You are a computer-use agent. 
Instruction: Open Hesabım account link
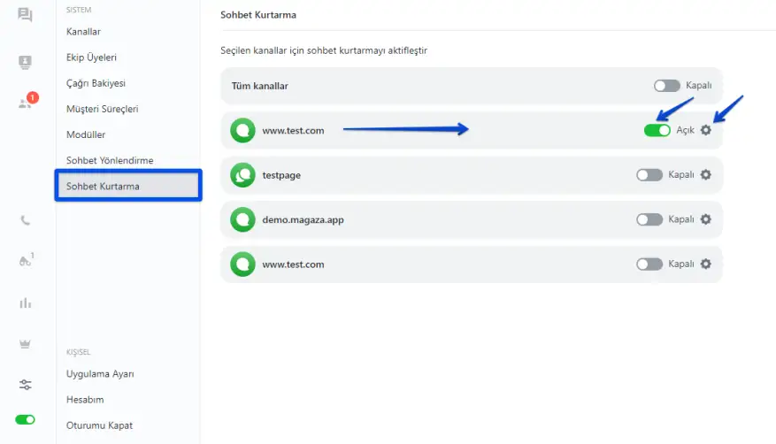85,400
